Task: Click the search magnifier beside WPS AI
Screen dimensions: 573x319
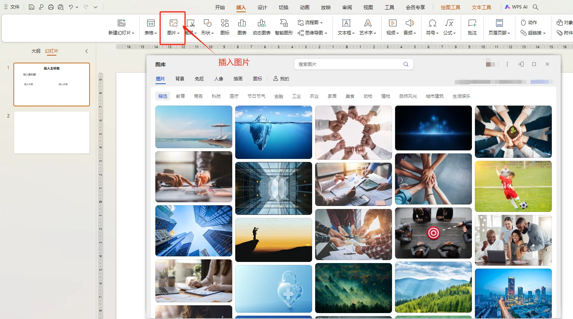Action: [x=535, y=7]
